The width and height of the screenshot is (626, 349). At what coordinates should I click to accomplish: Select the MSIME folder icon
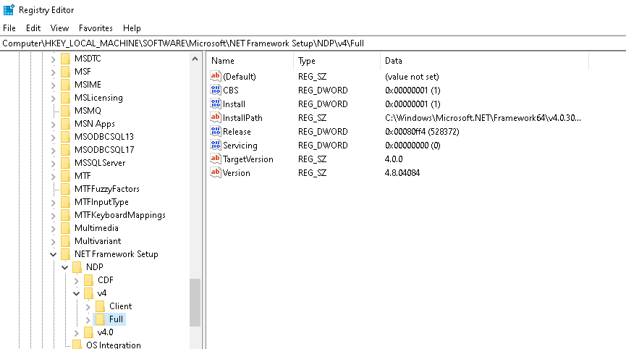click(x=65, y=85)
